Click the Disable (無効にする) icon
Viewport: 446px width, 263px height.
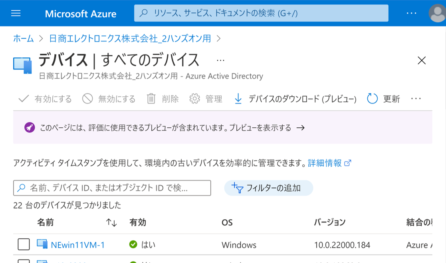coord(87,99)
